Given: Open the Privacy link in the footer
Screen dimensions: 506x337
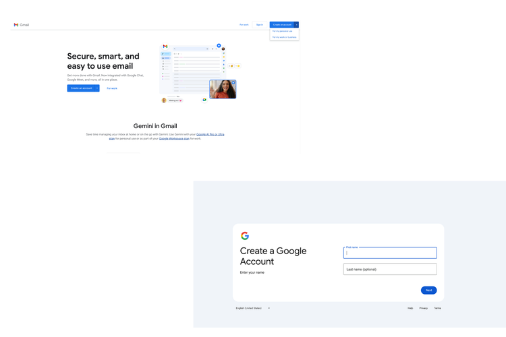Looking at the screenshot, I should (x=424, y=308).
